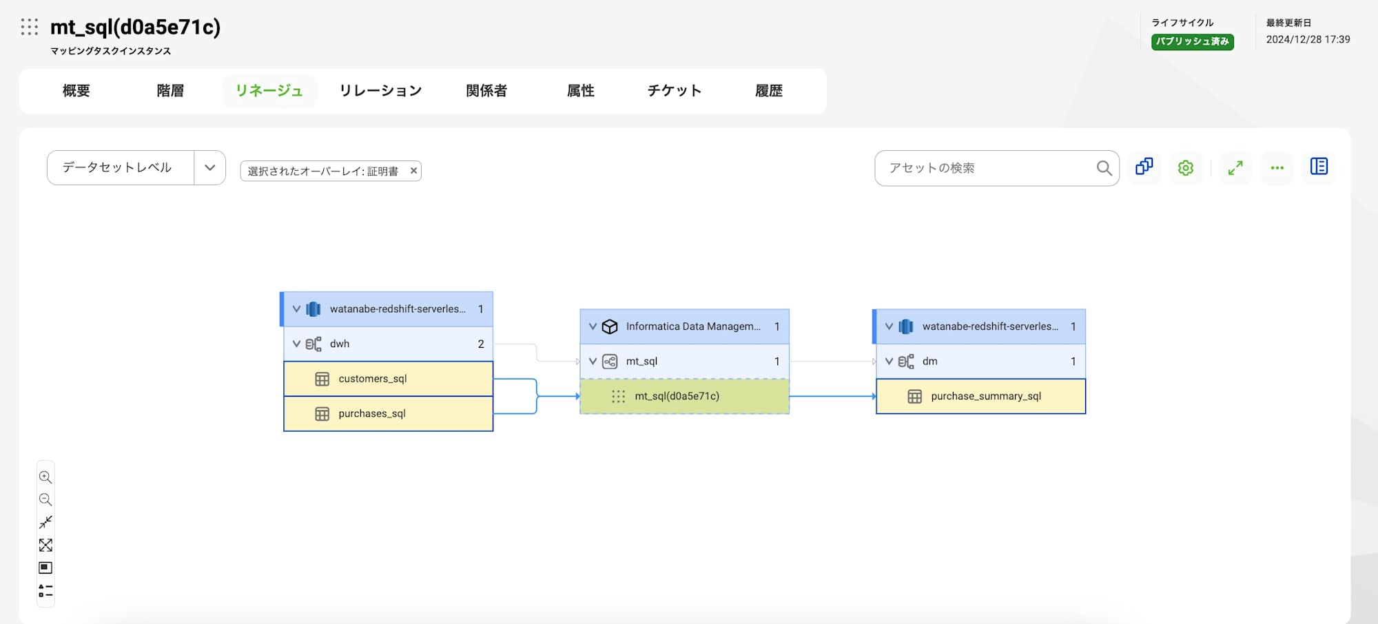This screenshot has height=624, width=1378.
Task: Collapse the Informatica Data Management node
Action: click(593, 326)
